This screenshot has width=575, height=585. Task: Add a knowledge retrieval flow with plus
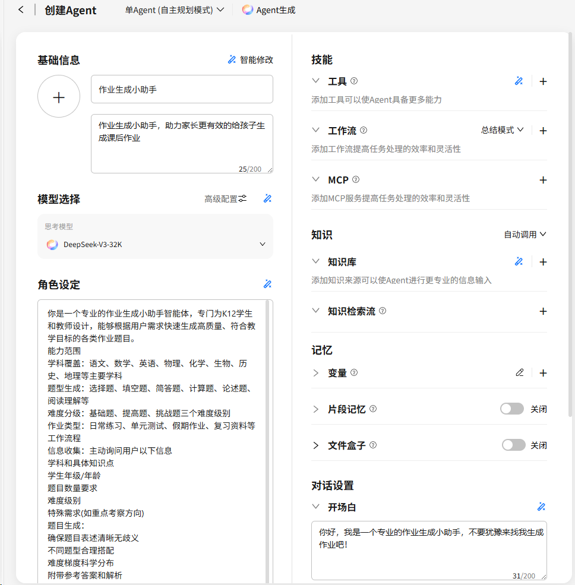[544, 311]
